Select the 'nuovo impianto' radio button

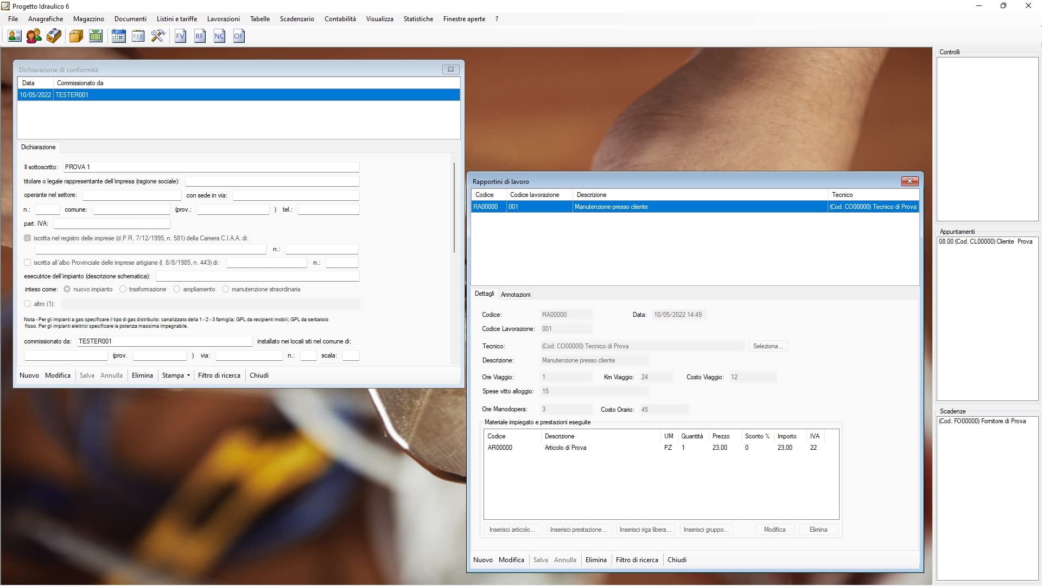click(x=67, y=289)
